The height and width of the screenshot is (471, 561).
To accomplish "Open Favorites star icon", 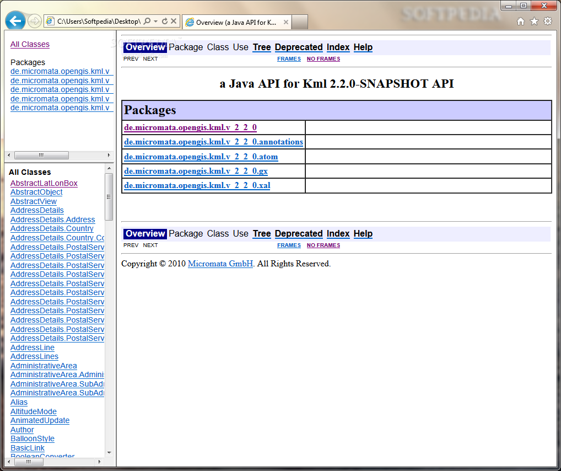I will tap(534, 22).
